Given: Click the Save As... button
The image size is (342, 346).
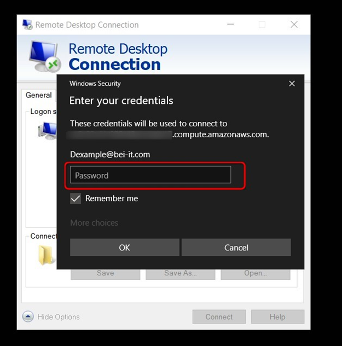Looking at the screenshot, I should coord(180,274).
